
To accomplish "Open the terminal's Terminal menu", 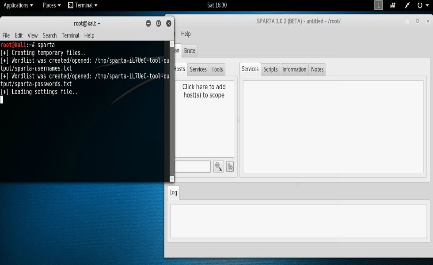I will [70, 35].
